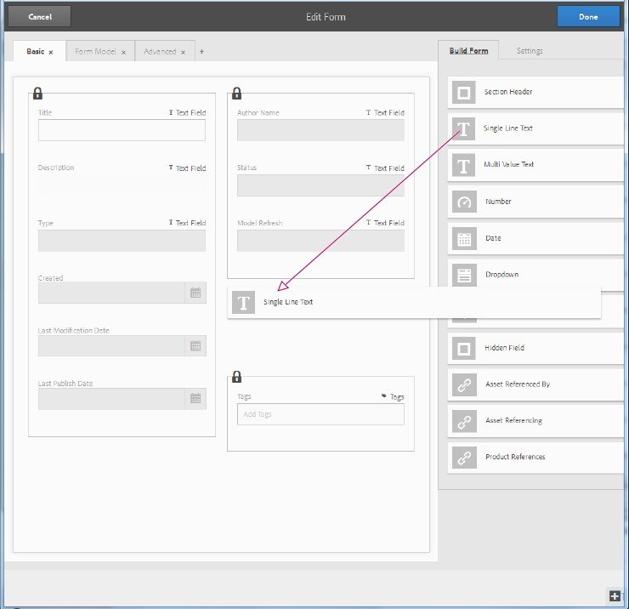This screenshot has width=629, height=609.
Task: Click the Hidden Field icon
Action: (x=464, y=348)
